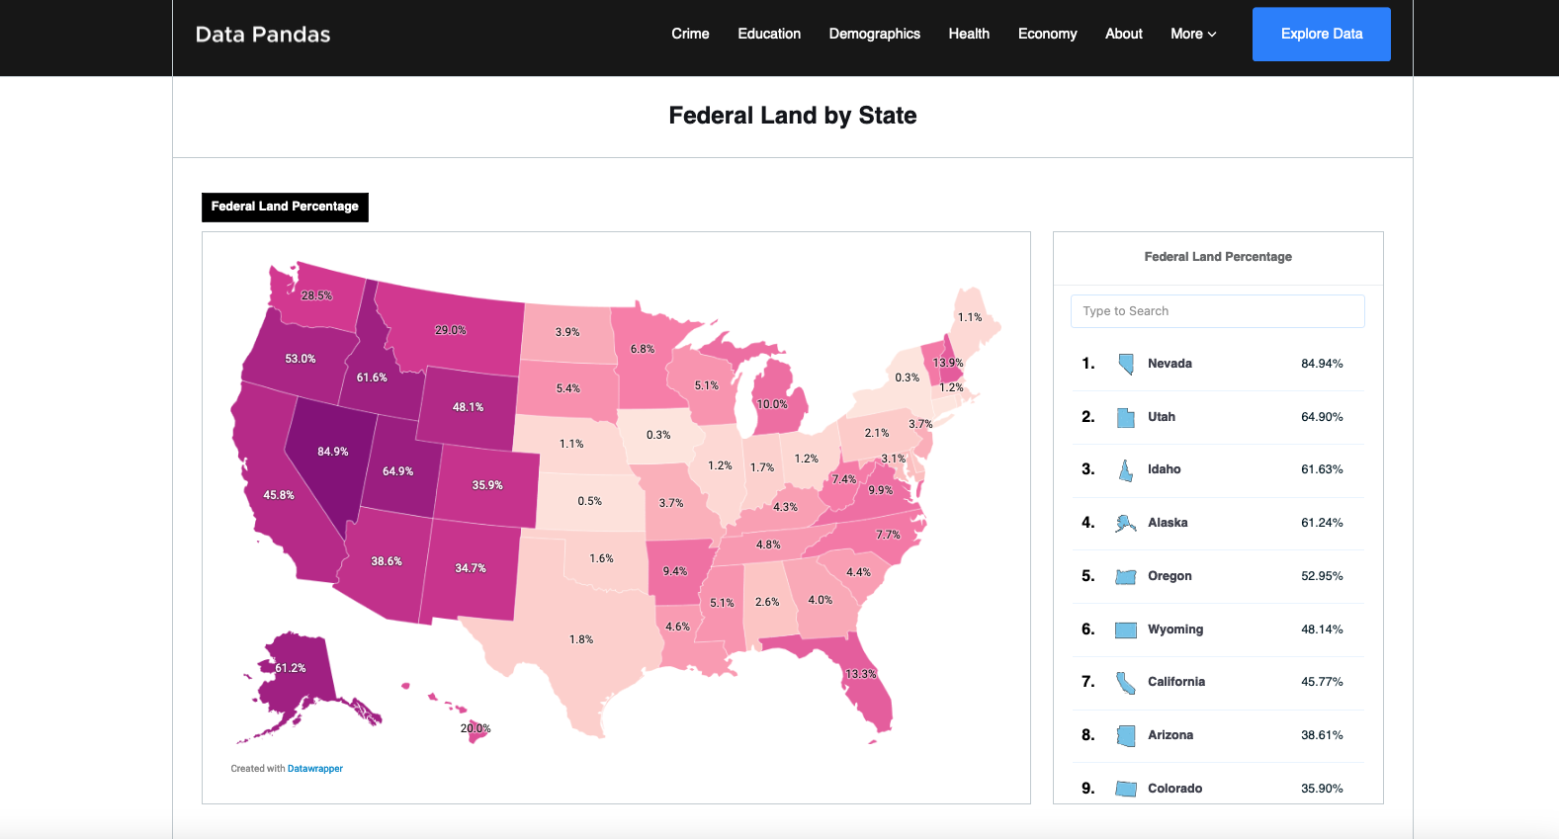Click the ranking panel Federal Land Percentage title
The image size is (1559, 839).
point(1218,257)
